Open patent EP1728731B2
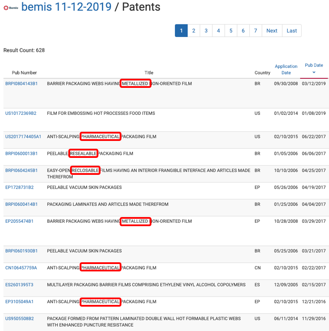 coord(20,187)
